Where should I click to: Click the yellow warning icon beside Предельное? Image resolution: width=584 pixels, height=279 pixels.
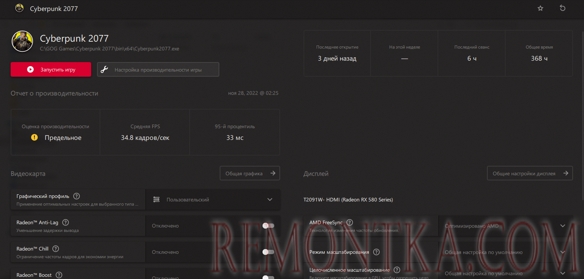(x=34, y=137)
